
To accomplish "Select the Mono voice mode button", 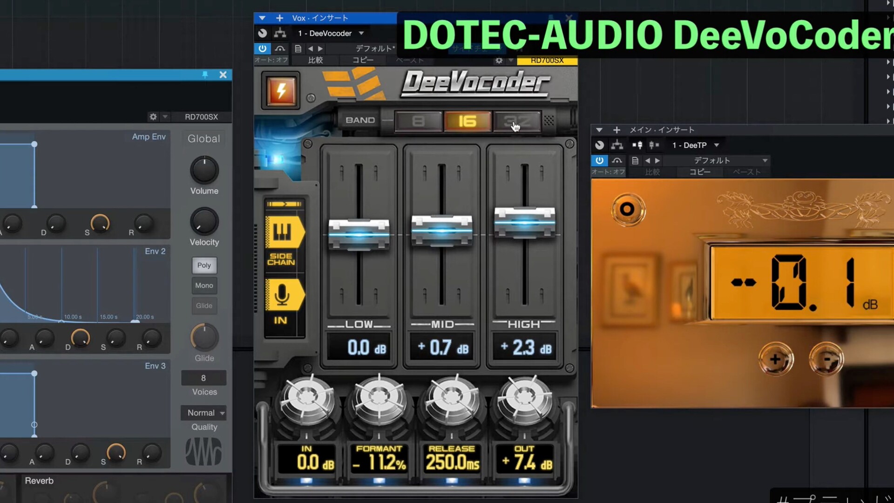I will pyautogui.click(x=204, y=285).
